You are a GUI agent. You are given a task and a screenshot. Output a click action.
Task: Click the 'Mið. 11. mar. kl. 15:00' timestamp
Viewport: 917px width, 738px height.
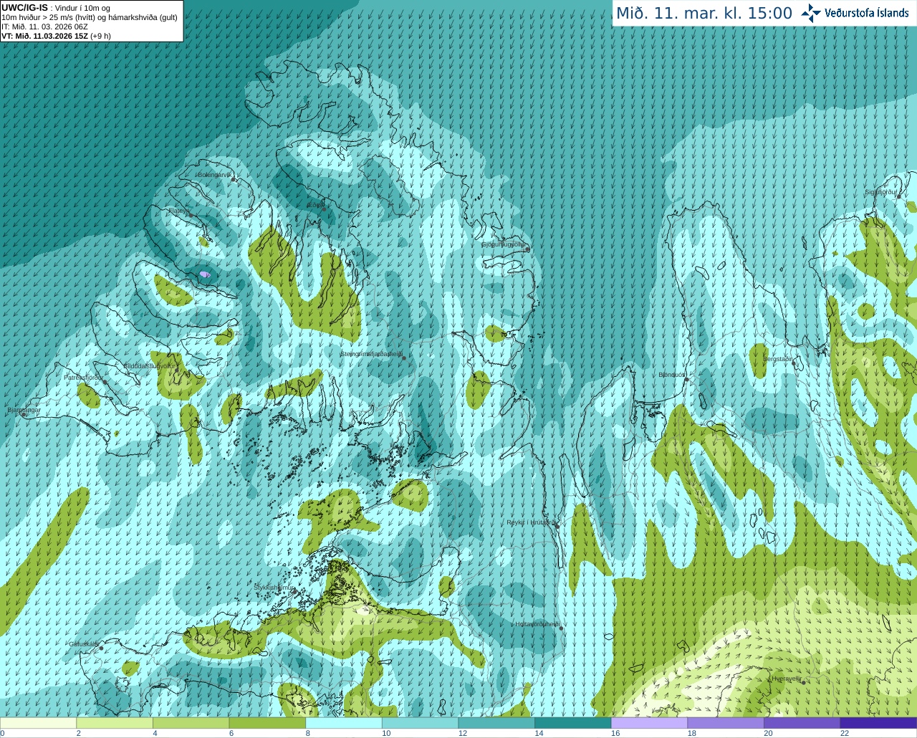pyautogui.click(x=704, y=14)
